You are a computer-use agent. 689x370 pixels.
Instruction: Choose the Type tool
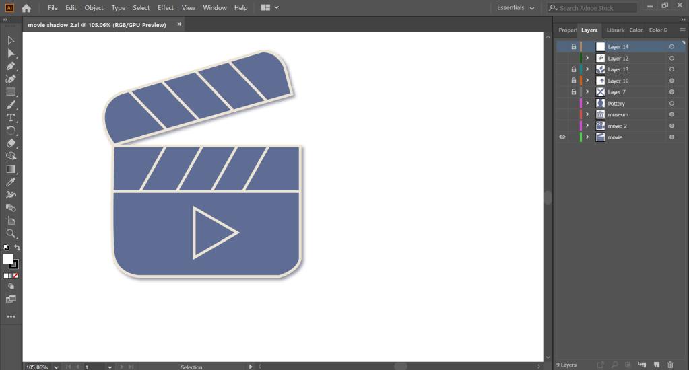(11, 118)
